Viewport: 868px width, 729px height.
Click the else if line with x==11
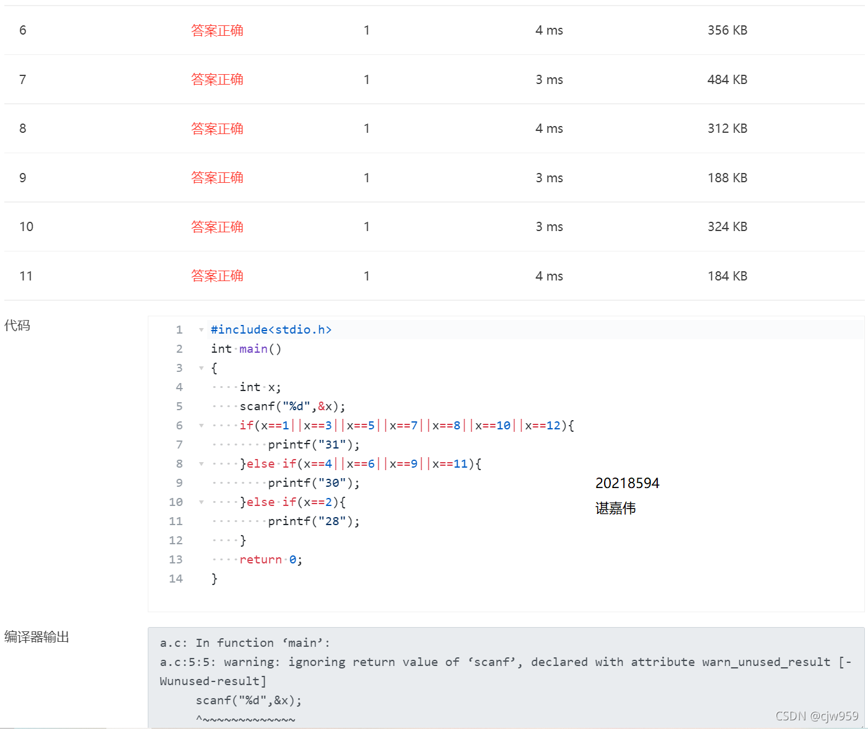pyautogui.click(x=360, y=464)
